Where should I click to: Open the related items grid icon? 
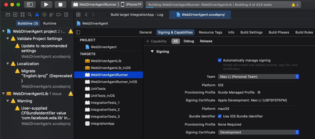coord(78,15)
